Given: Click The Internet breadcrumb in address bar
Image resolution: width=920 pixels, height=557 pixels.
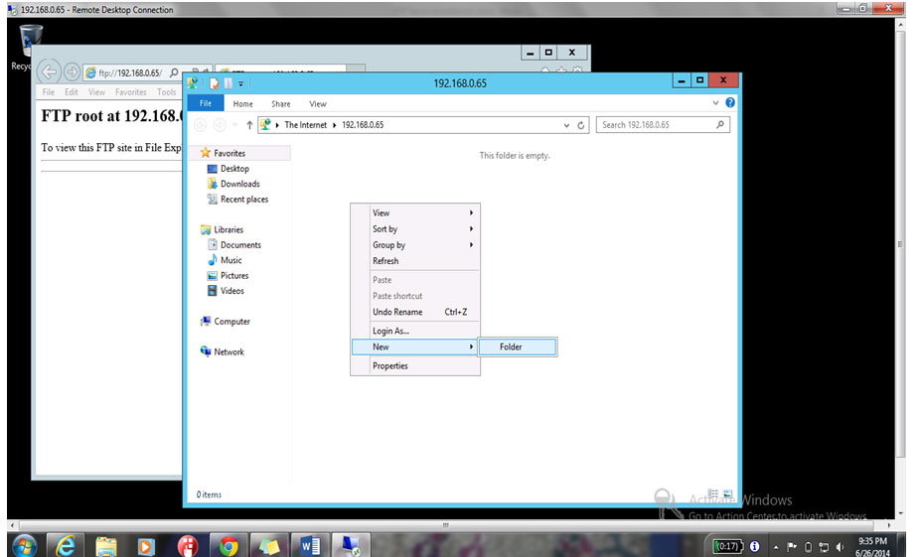Looking at the screenshot, I should pos(306,125).
